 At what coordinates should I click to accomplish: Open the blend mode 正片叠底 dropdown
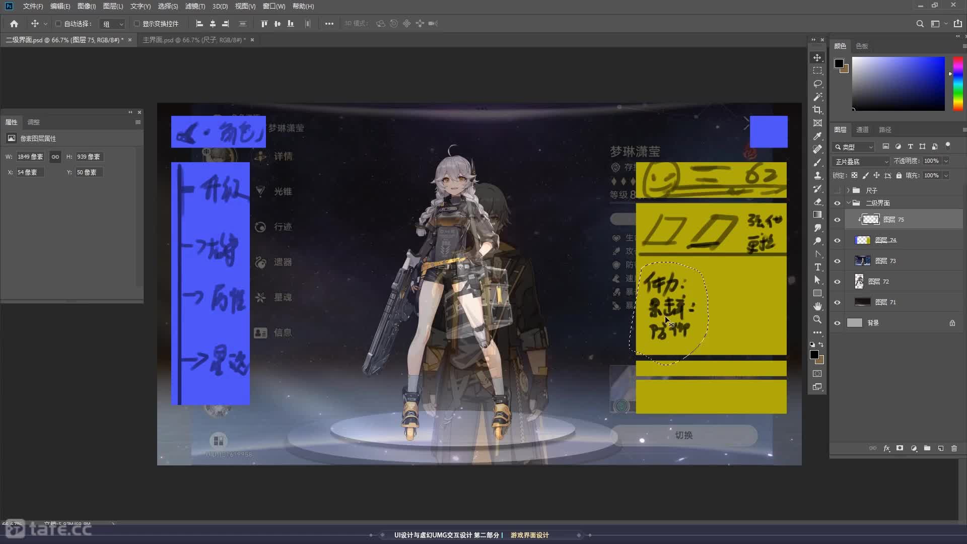pos(861,161)
